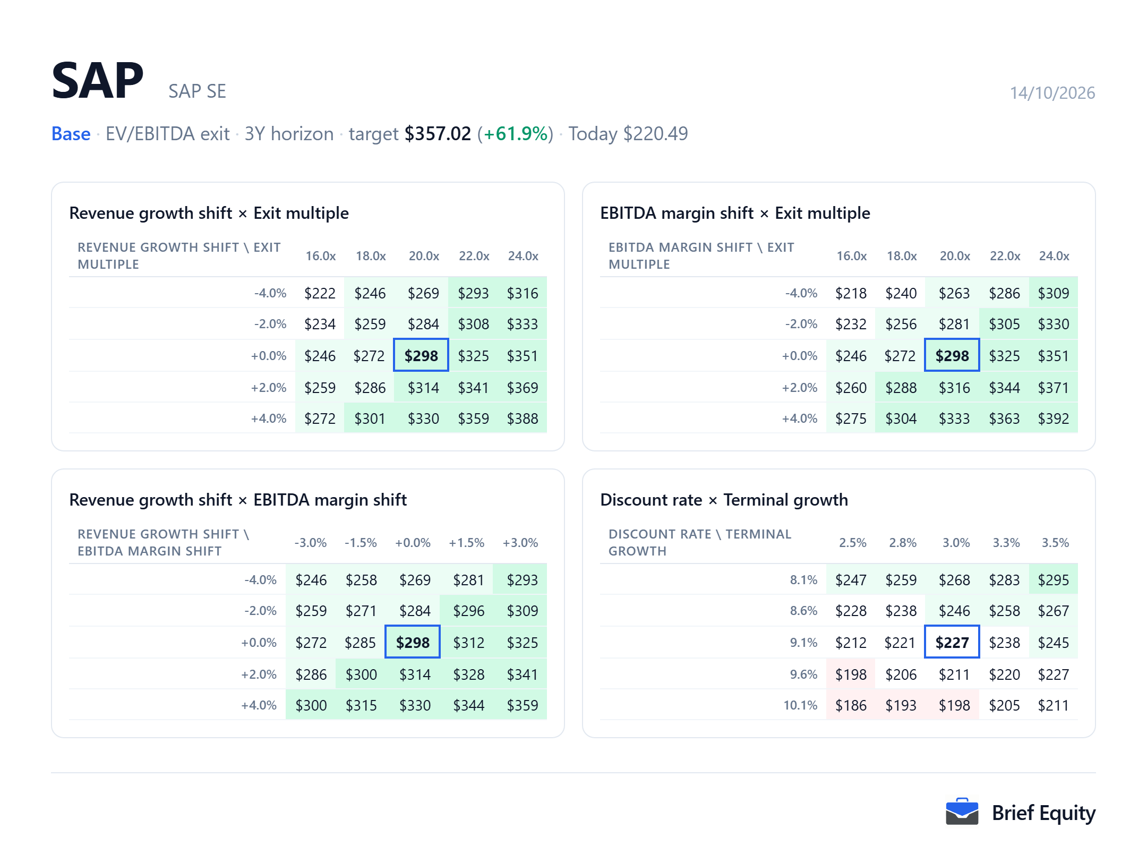The width and height of the screenshot is (1147, 854).
Task: Click the +61.9% upside figure
Action: coord(515,133)
